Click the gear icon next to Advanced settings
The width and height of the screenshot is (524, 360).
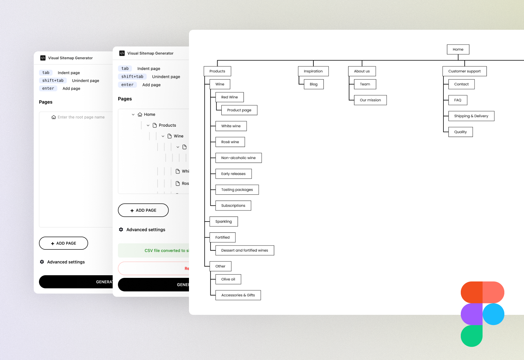pos(121,229)
